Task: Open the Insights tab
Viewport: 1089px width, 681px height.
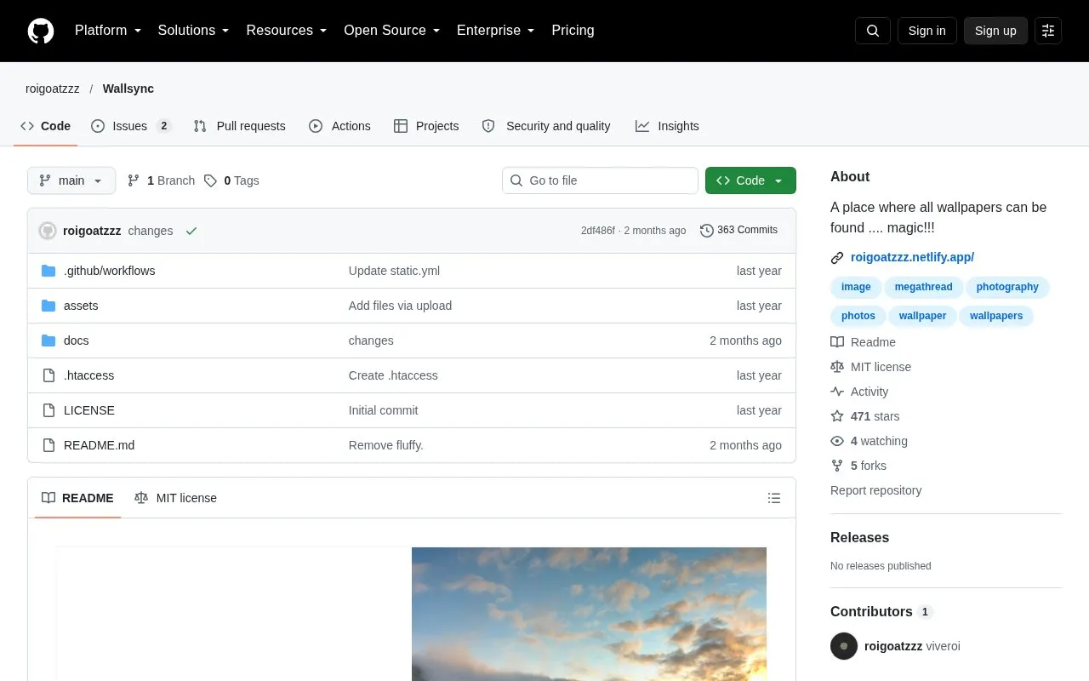Action: click(x=667, y=126)
